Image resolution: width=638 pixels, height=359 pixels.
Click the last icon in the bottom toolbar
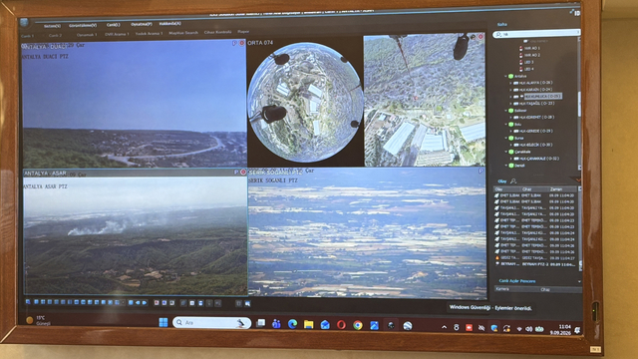(247, 303)
